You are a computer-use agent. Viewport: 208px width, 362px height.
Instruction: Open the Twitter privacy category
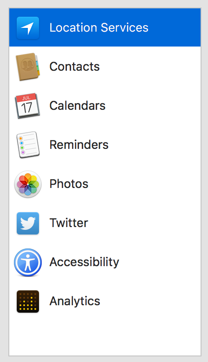tap(105, 223)
